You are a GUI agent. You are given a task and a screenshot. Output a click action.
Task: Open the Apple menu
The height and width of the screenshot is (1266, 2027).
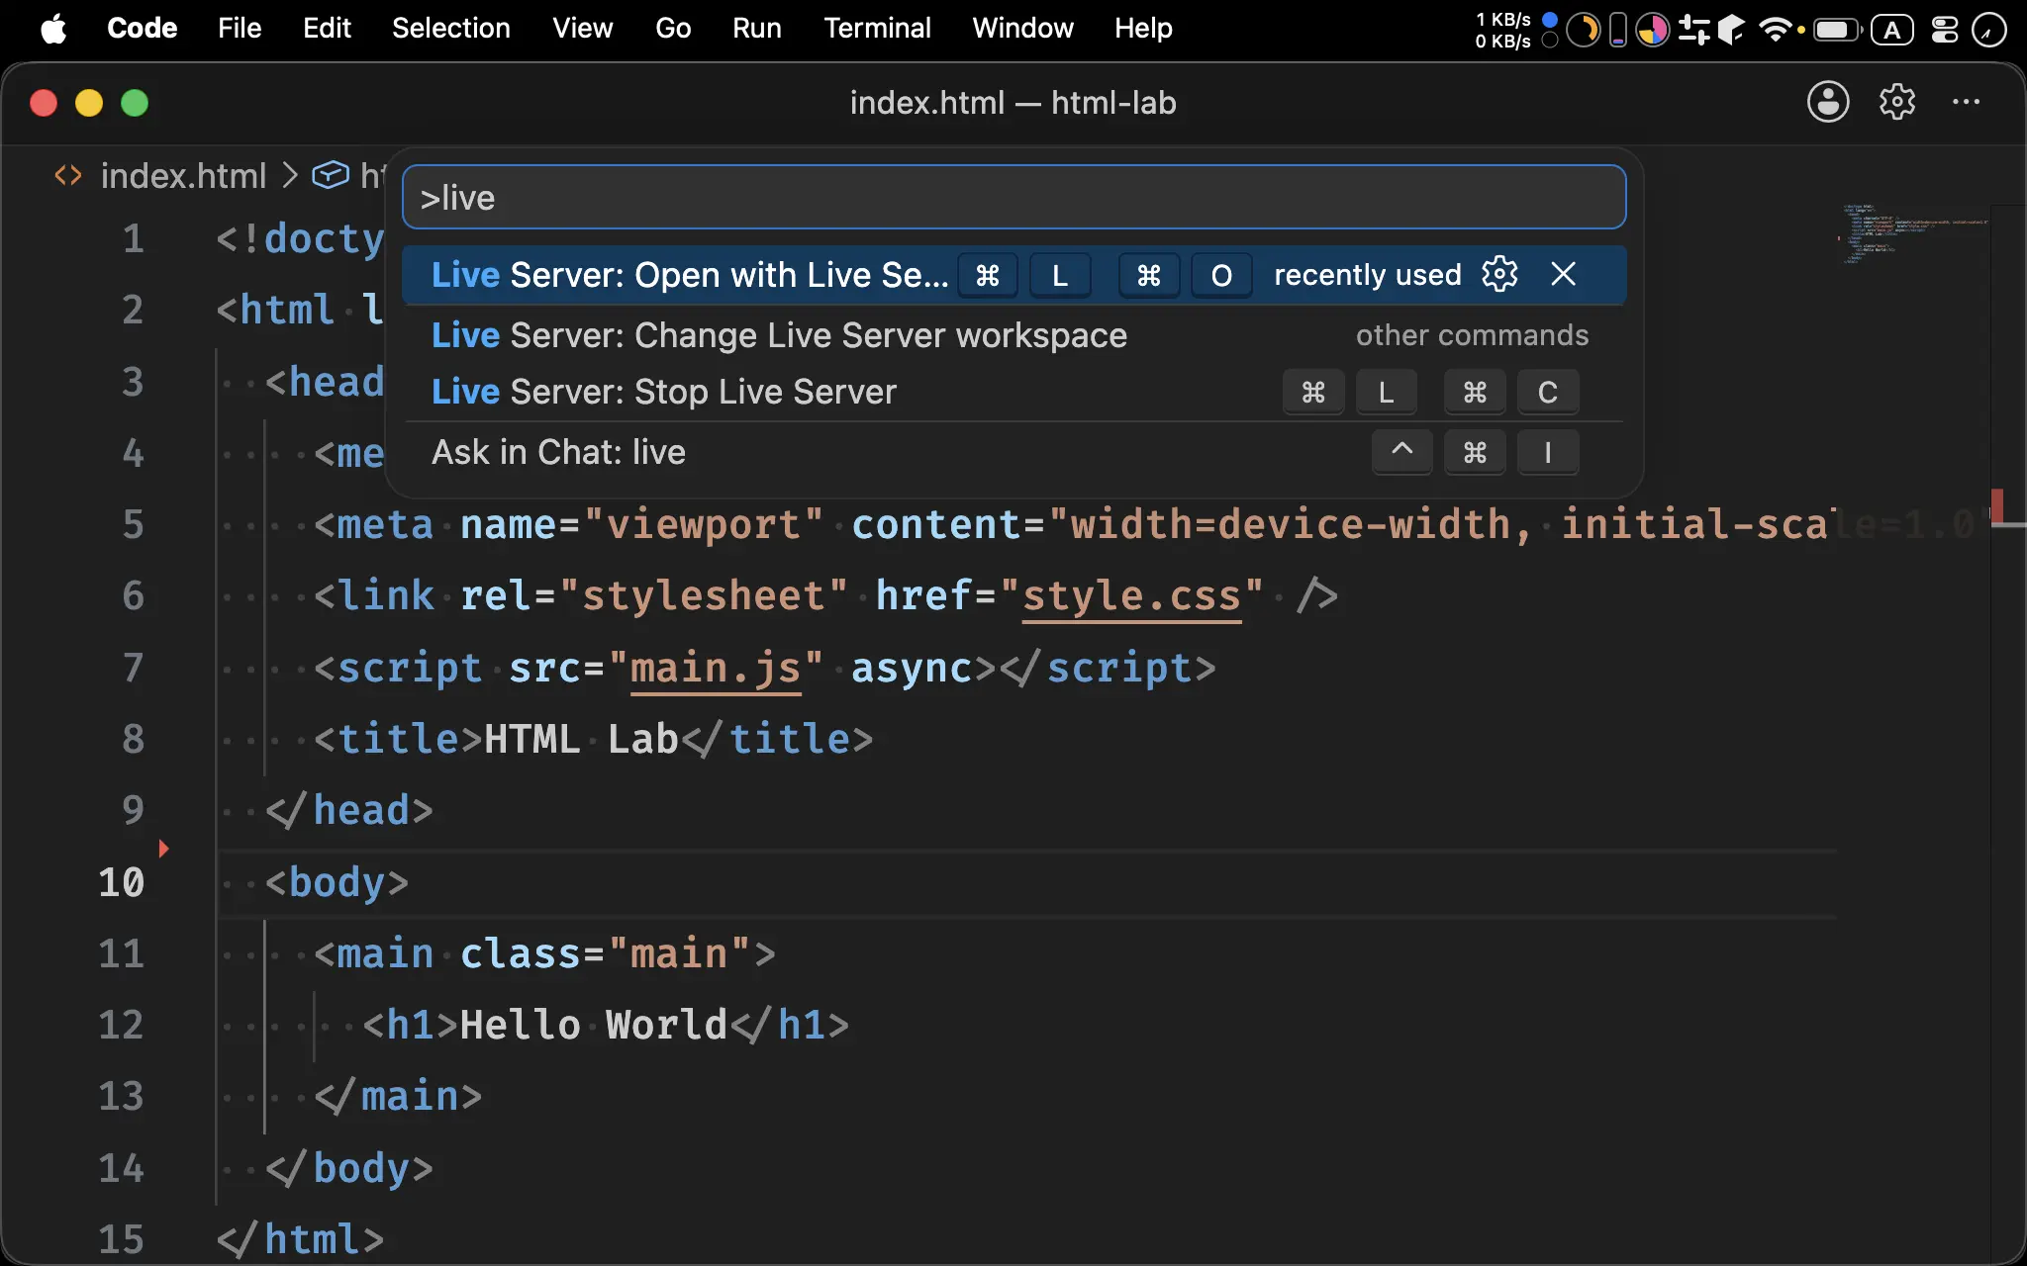(x=53, y=29)
